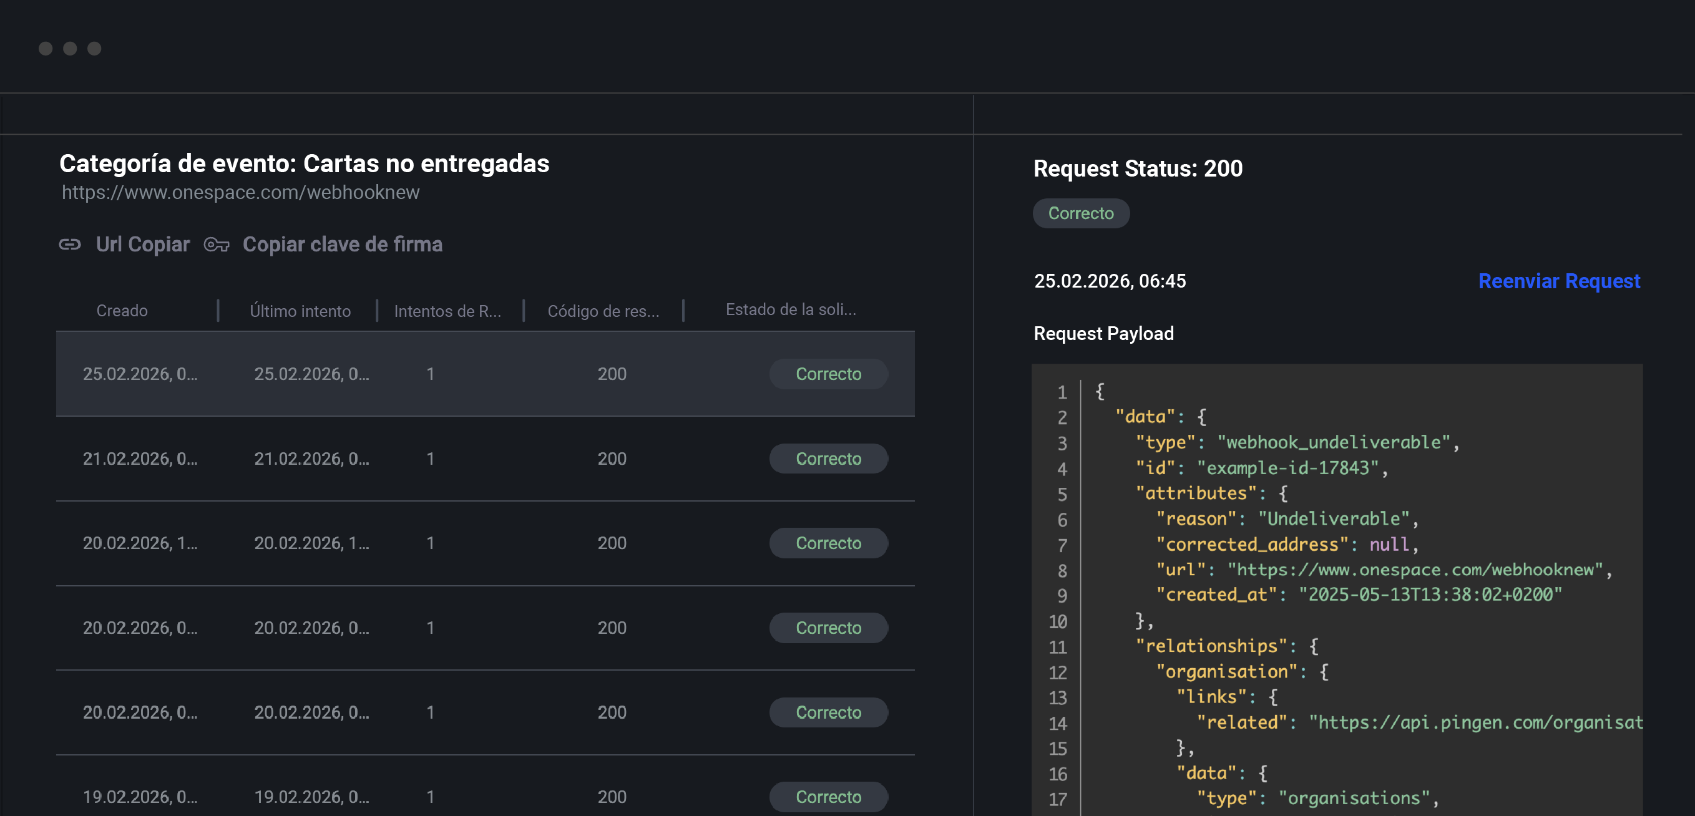Click Correcto badge on the 19.02.2026 row
The image size is (1695, 816).
[x=828, y=796]
